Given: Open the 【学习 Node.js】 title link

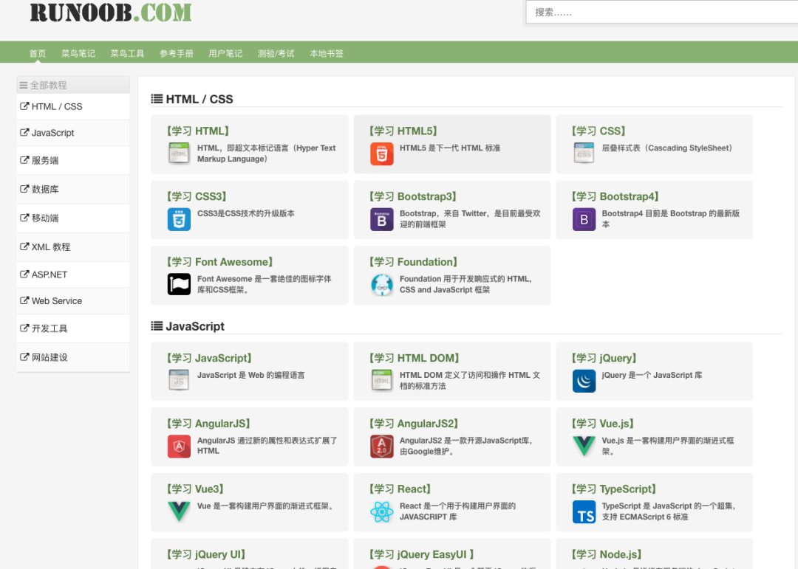Looking at the screenshot, I should (x=607, y=554).
